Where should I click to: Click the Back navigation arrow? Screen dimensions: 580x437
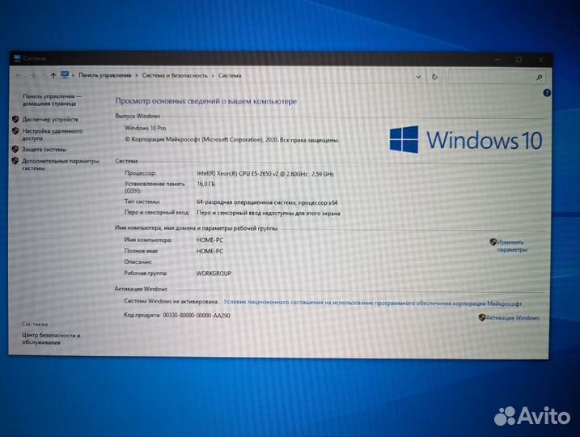coord(19,75)
